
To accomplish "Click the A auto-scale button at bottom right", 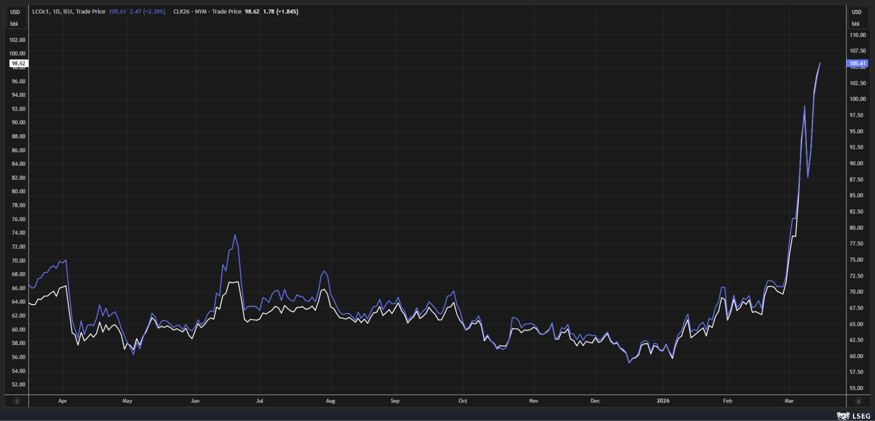I will (x=859, y=401).
